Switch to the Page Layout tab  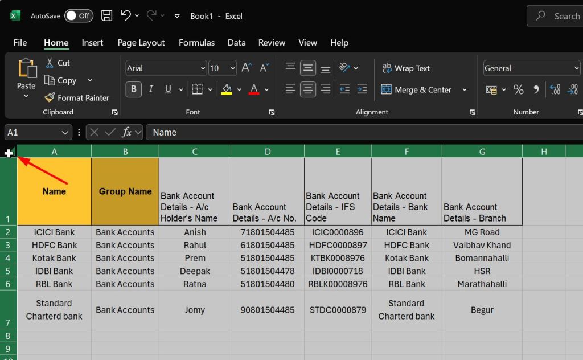141,43
